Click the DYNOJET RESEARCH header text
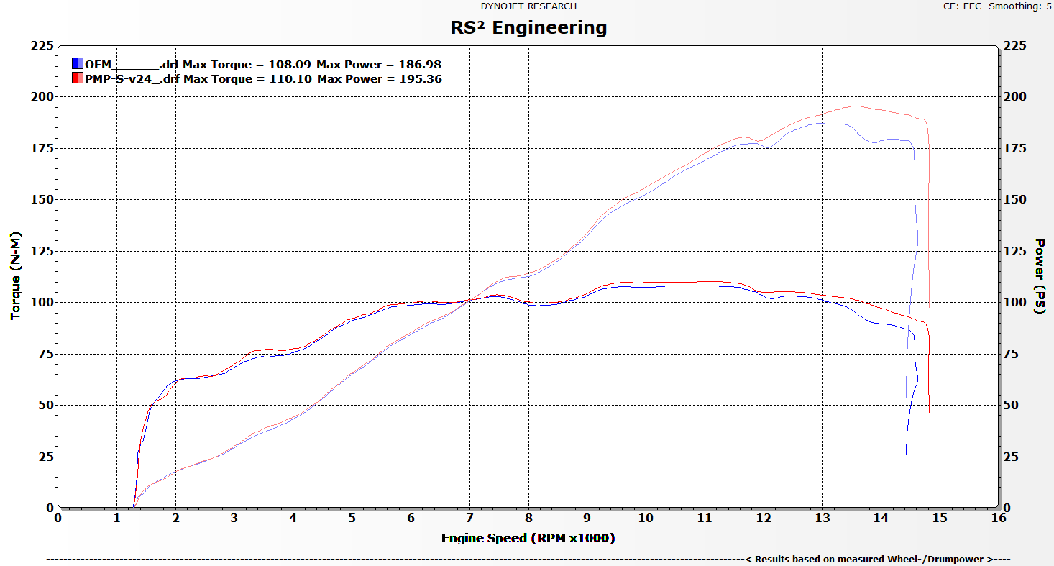 (x=528, y=6)
